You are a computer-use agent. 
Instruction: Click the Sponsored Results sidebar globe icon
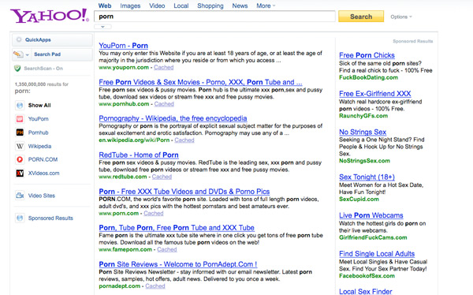tap(20, 218)
